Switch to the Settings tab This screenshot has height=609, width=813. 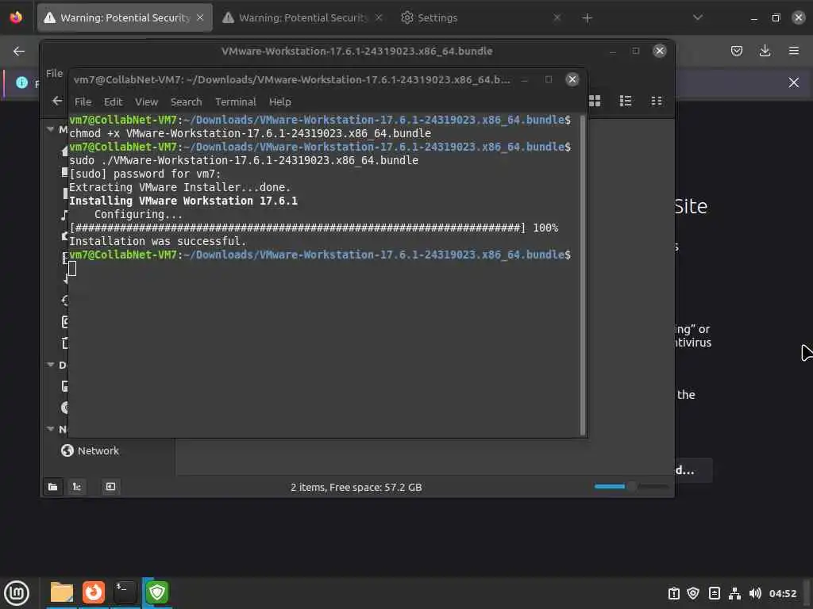tap(480, 17)
